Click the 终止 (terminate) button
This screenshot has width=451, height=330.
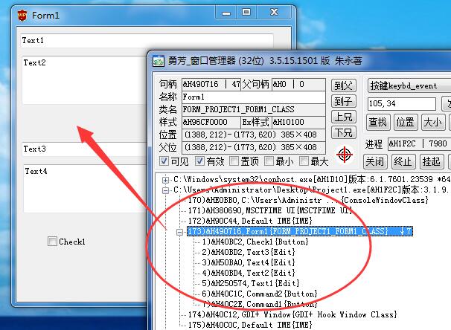403,162
